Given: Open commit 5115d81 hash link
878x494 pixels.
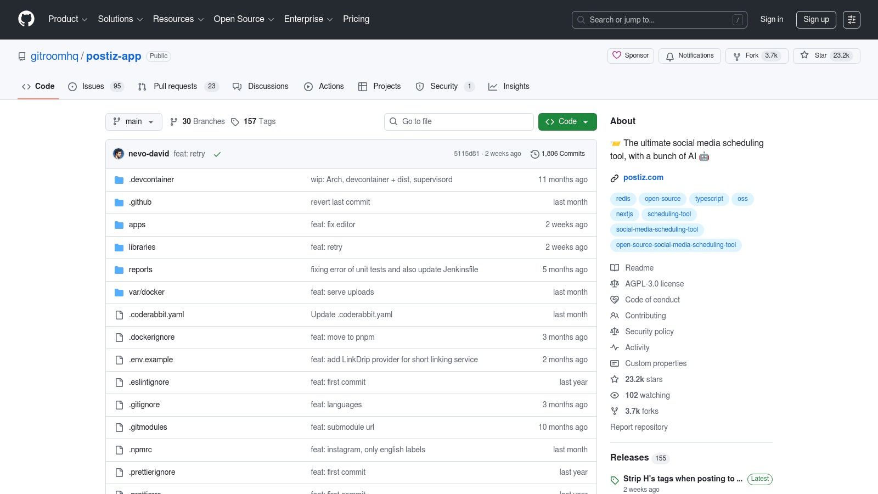Looking at the screenshot, I should [x=466, y=154].
